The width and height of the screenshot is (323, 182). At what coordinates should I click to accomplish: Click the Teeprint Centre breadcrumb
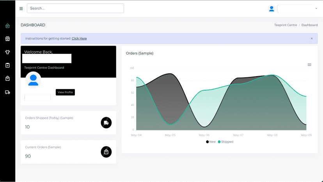click(x=286, y=25)
